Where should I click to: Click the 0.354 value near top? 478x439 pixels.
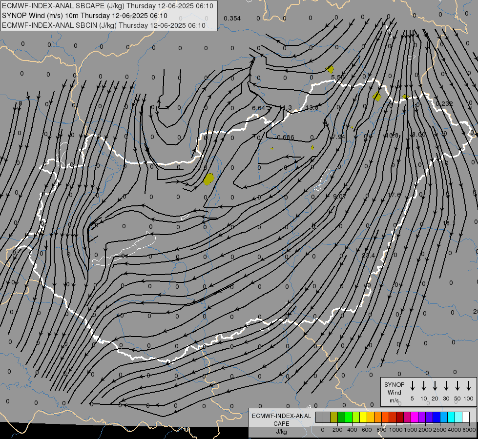point(232,19)
